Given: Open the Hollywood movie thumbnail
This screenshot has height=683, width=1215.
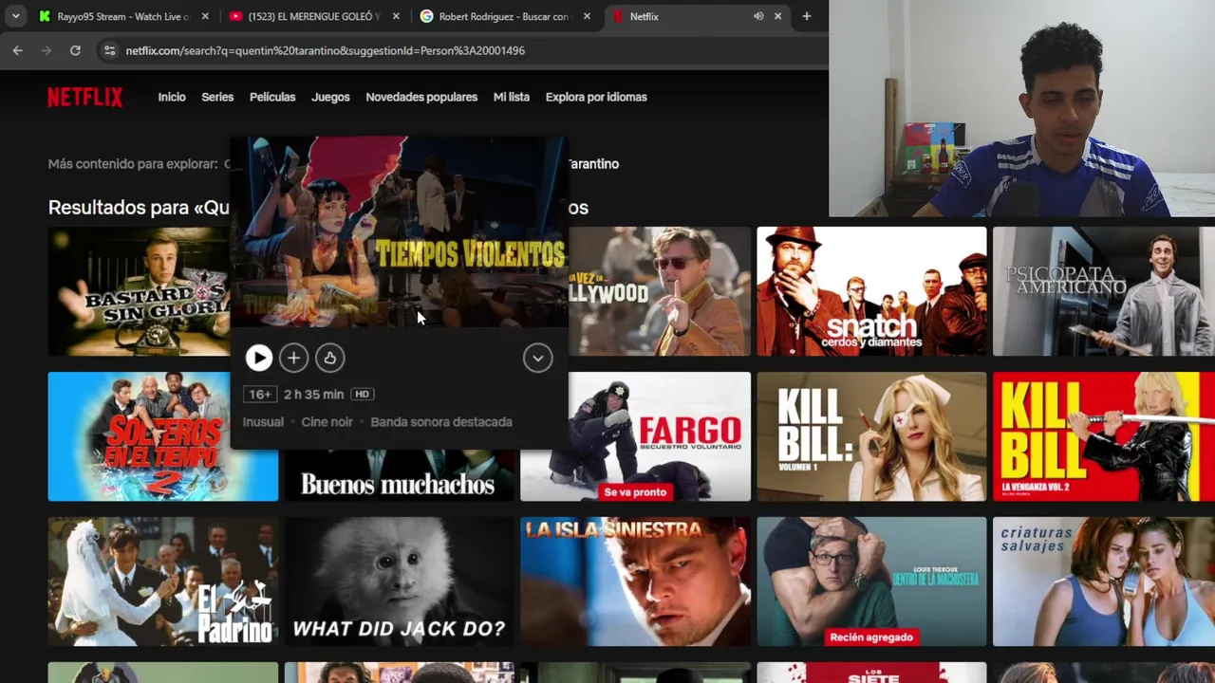Looking at the screenshot, I should tap(660, 291).
